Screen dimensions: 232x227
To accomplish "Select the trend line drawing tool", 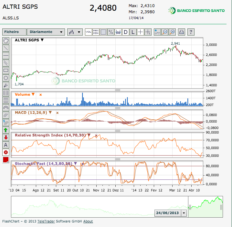I will tap(6, 48).
